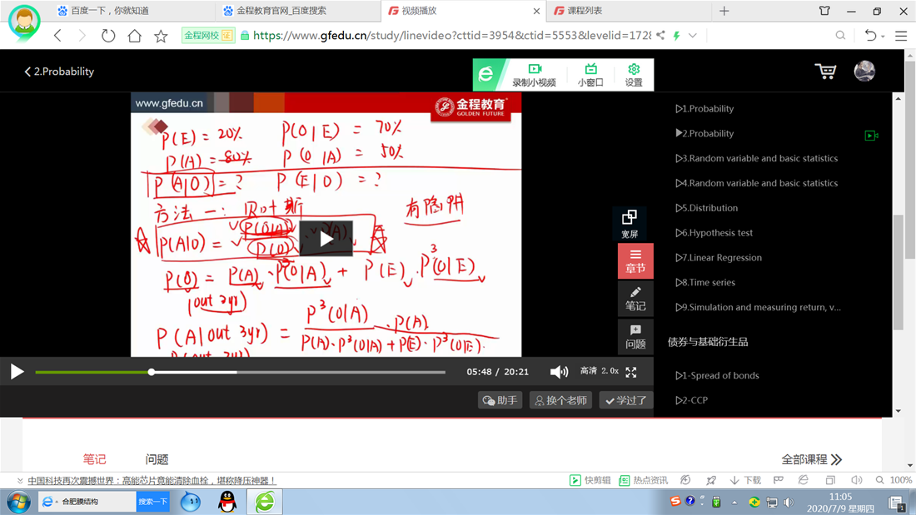Switch to the 问题 tab below the video
916x515 pixels.
click(157, 459)
